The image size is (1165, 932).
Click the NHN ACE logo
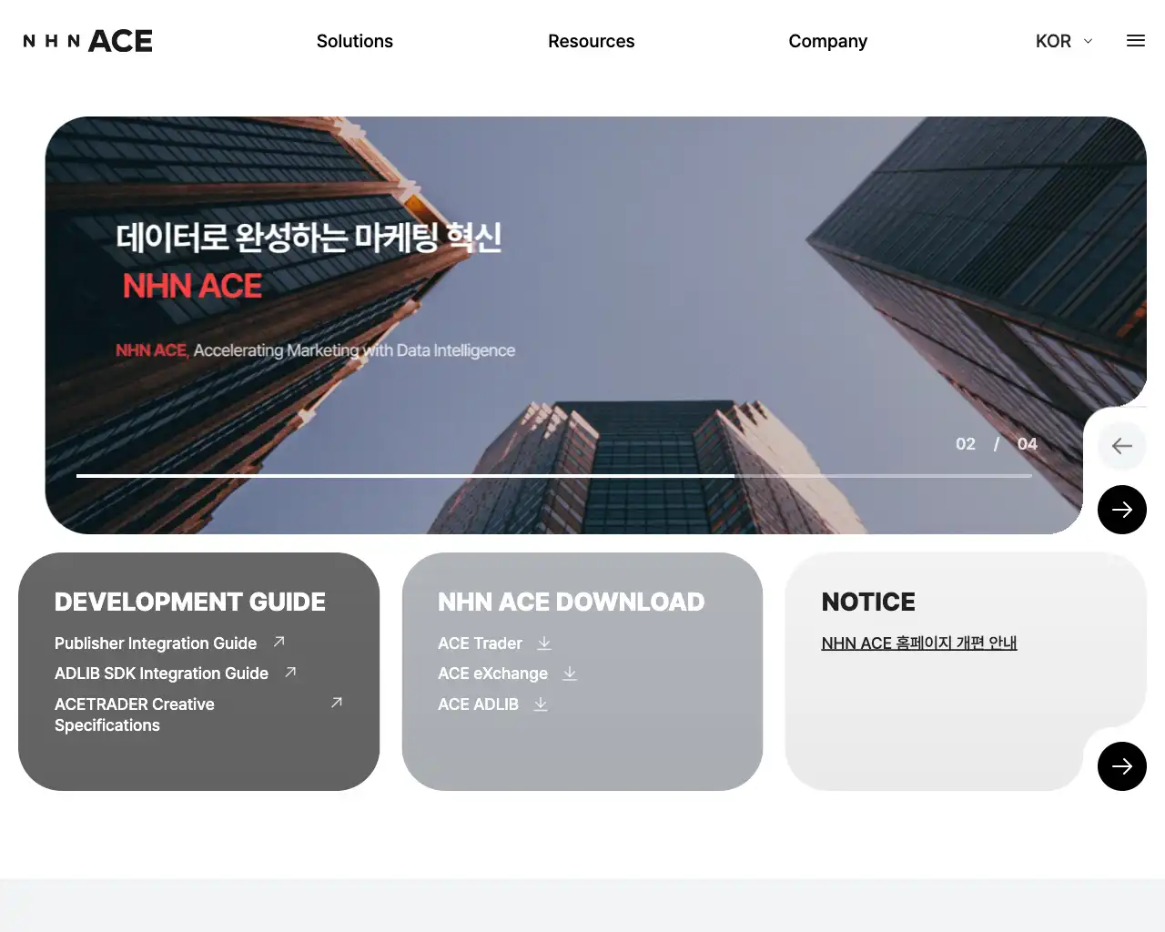[x=86, y=40]
